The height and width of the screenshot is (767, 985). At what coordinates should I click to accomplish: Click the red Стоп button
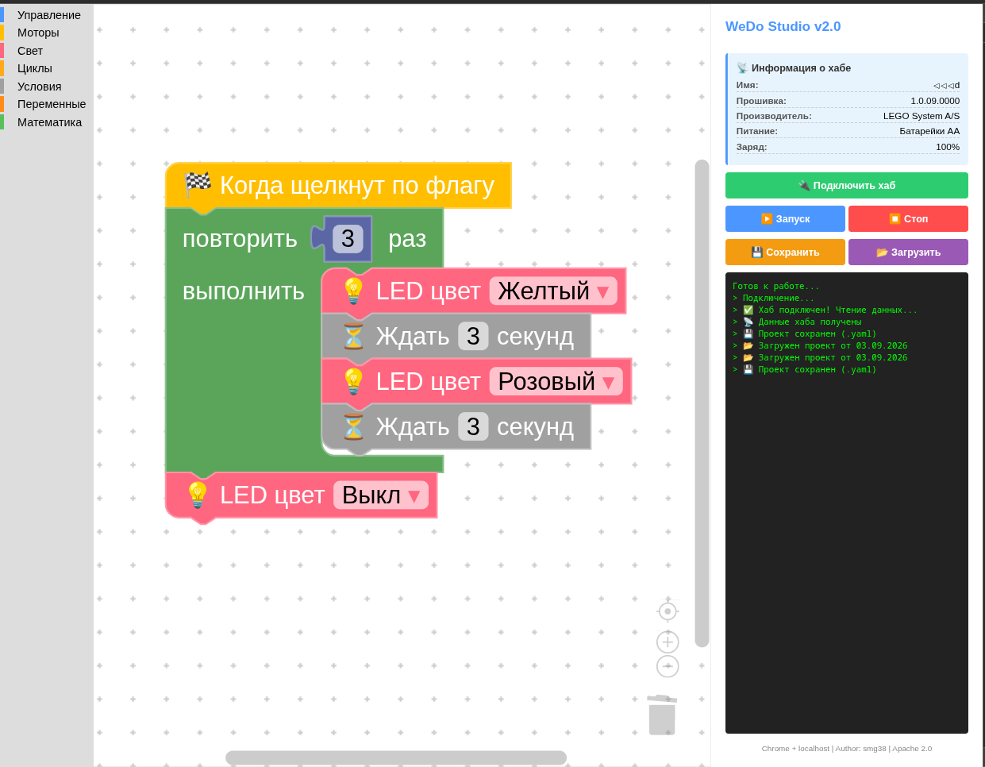tap(908, 219)
